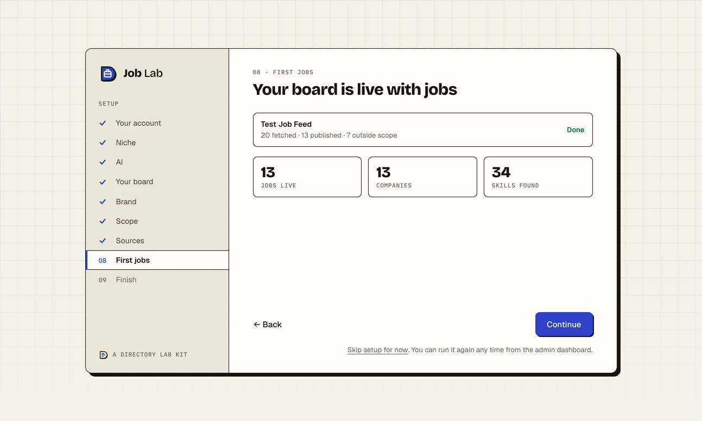This screenshot has width=702, height=421.
Task: Click the checkmark beside Brand
Action: 103,202
